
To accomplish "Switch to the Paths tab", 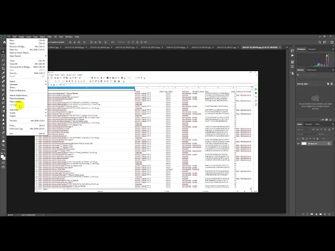I will point(317,124).
